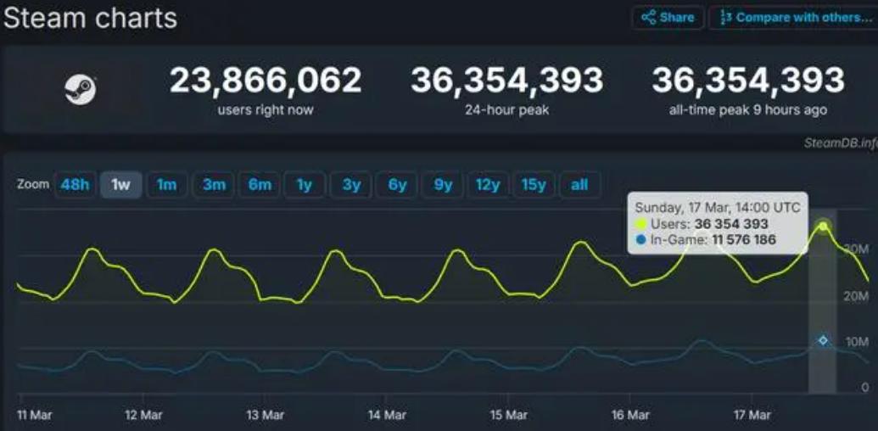Image resolution: width=878 pixels, height=431 pixels.
Task: Click the 16 Mar axis label
Action: click(630, 416)
